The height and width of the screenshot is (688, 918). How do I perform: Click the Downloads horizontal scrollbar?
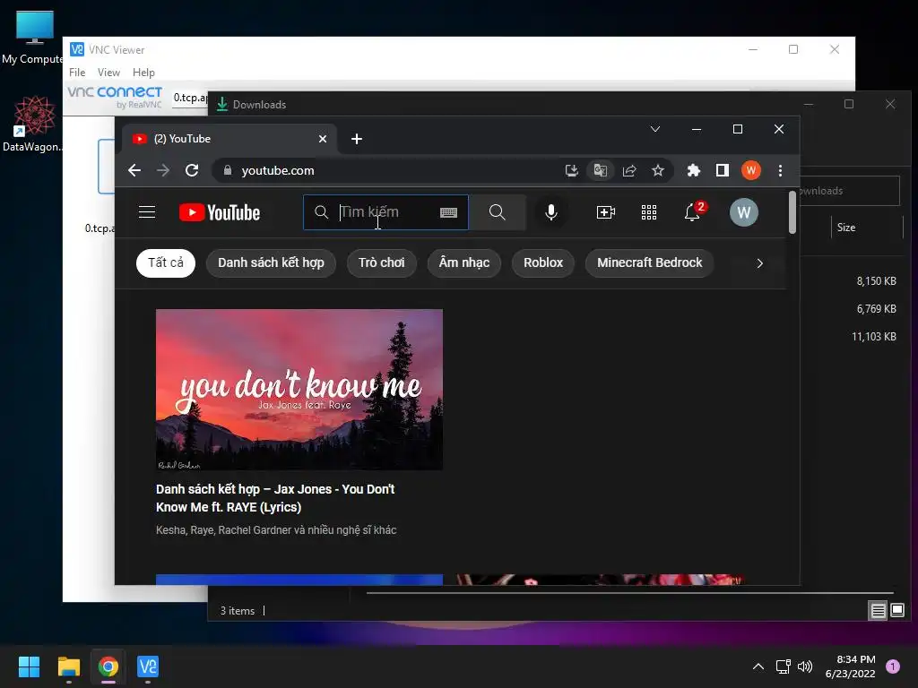coord(630,593)
